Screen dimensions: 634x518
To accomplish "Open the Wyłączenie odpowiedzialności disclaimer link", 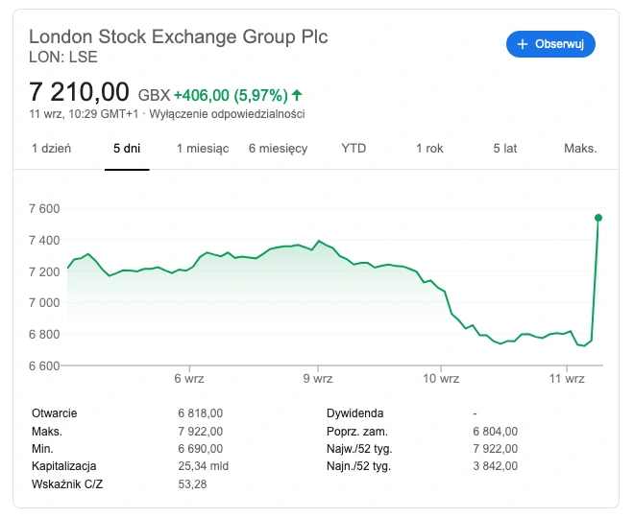I will [x=227, y=114].
